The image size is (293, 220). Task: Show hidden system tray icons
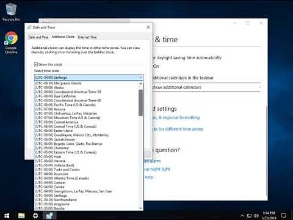pyautogui.click(x=242, y=216)
